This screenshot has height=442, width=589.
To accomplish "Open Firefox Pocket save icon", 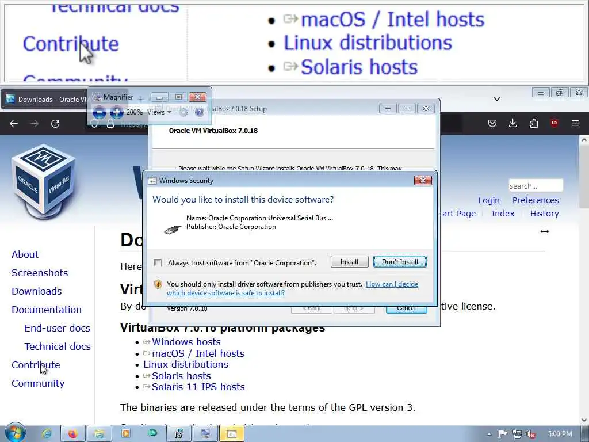I will pos(492,123).
